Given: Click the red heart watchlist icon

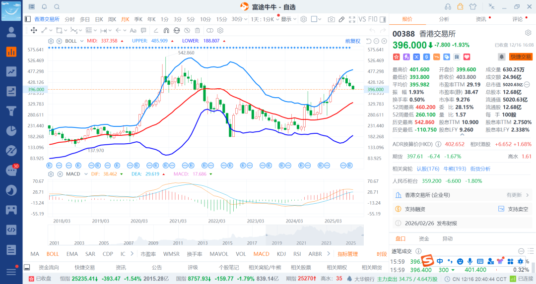Looking at the screenshot, I should pyautogui.click(x=467, y=57).
